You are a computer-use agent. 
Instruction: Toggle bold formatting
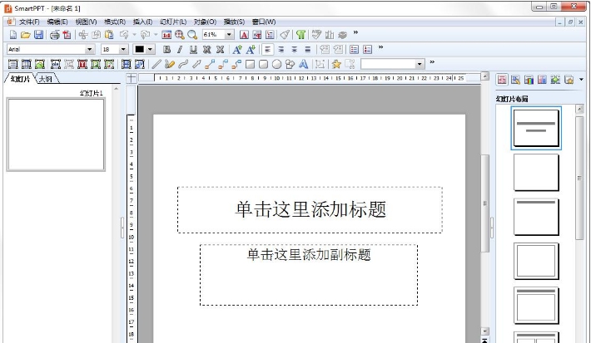pos(167,49)
